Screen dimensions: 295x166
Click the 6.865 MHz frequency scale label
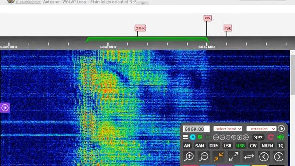click(9, 47)
